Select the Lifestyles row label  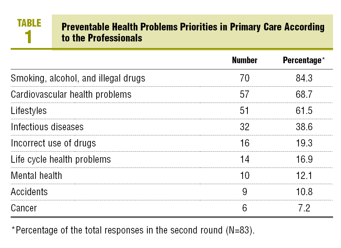29,111
